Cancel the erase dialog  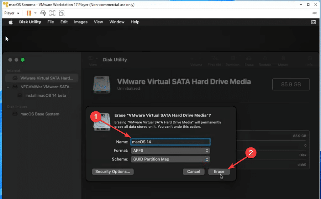[193, 172]
